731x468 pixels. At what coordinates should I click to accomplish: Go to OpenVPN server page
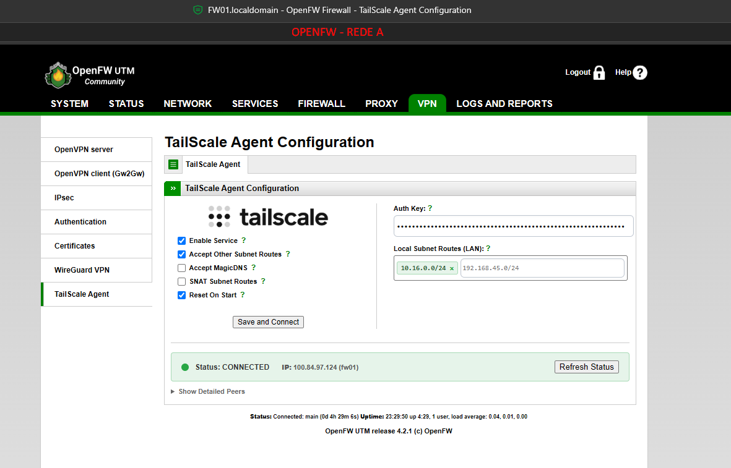click(97, 150)
